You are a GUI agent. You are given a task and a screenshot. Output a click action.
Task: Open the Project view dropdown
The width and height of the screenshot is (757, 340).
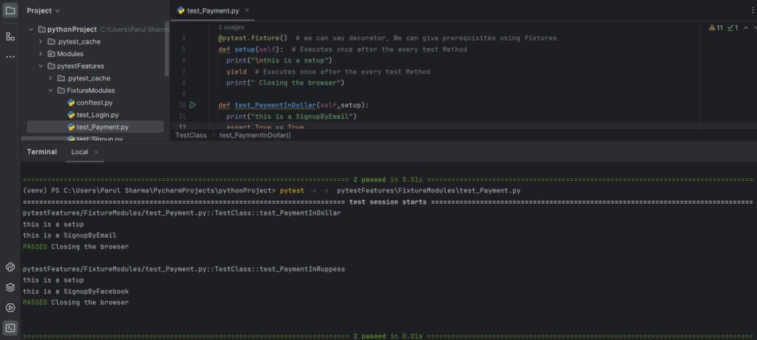pos(44,10)
